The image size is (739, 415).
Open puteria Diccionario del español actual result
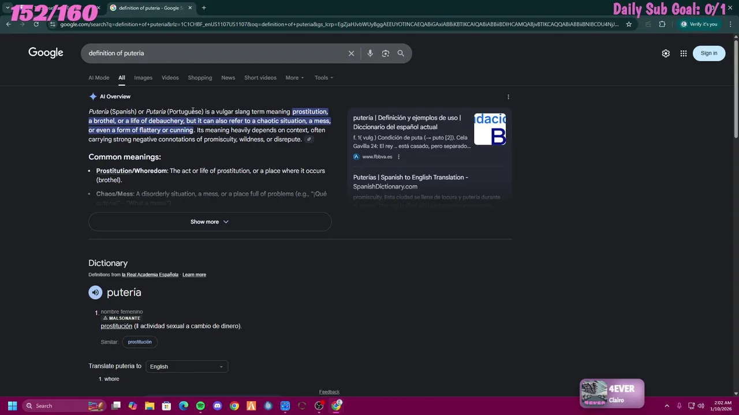[x=407, y=122]
